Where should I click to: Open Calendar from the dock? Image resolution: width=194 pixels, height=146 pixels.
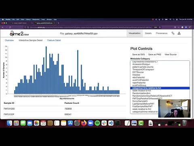click(x=43, y=123)
